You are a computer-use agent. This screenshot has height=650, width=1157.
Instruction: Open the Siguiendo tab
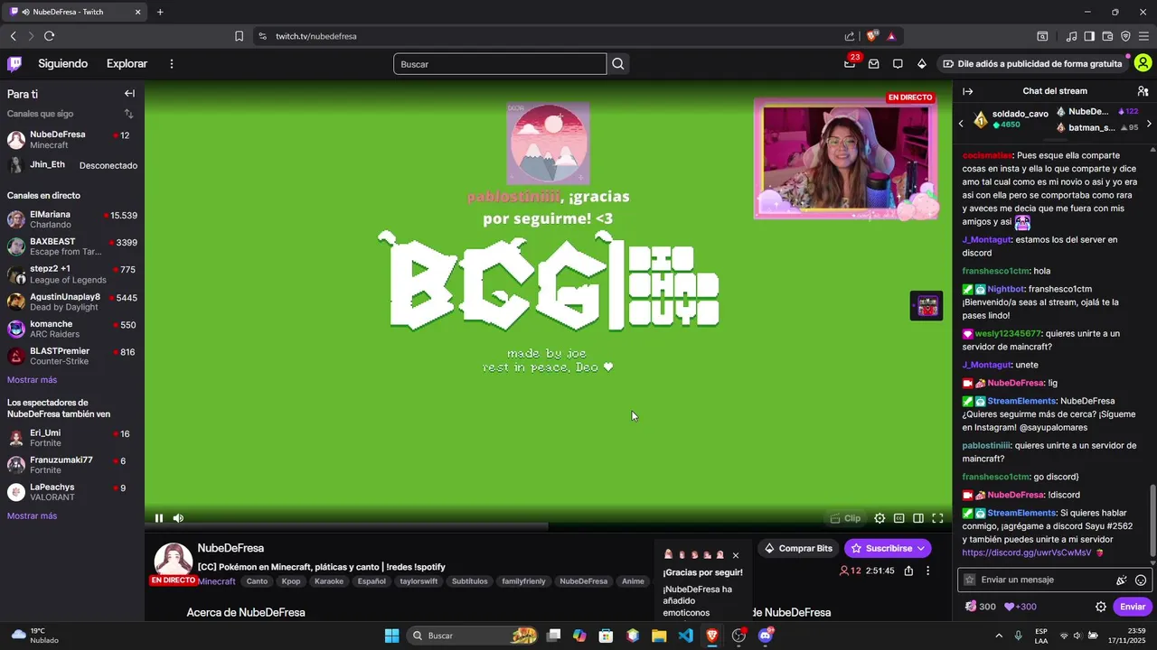[62, 64]
